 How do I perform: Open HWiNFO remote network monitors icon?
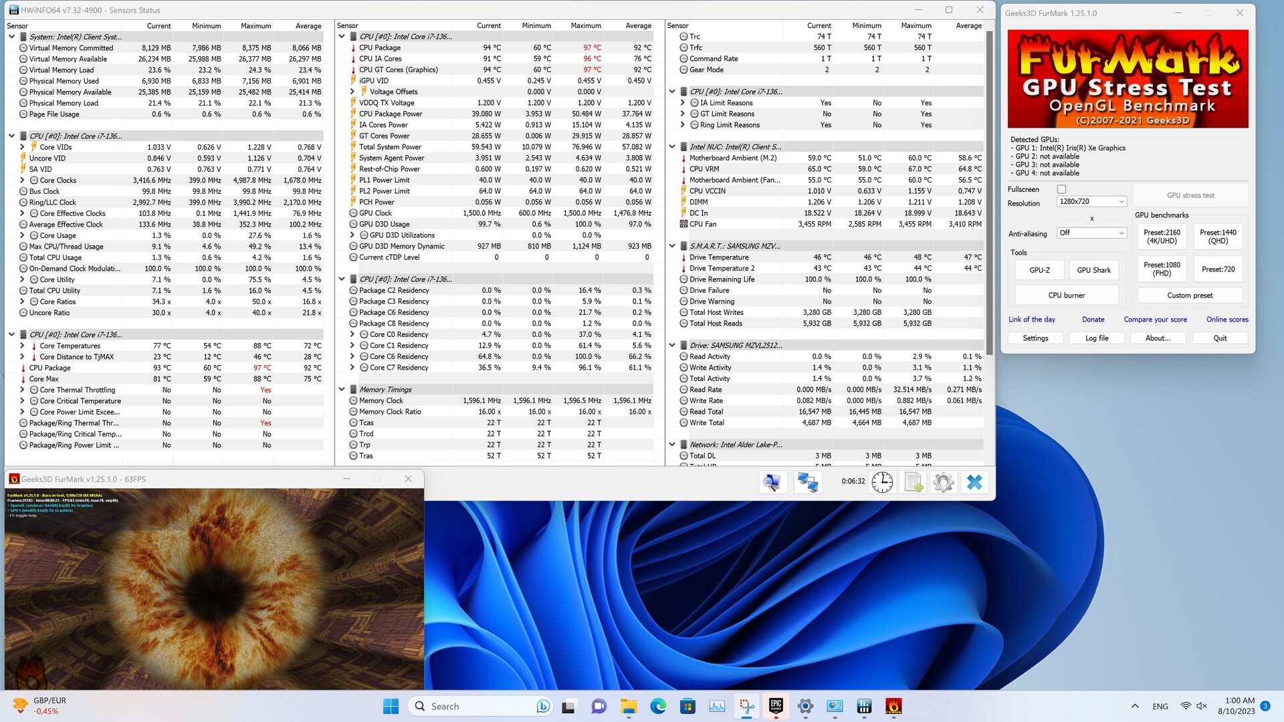tap(807, 482)
